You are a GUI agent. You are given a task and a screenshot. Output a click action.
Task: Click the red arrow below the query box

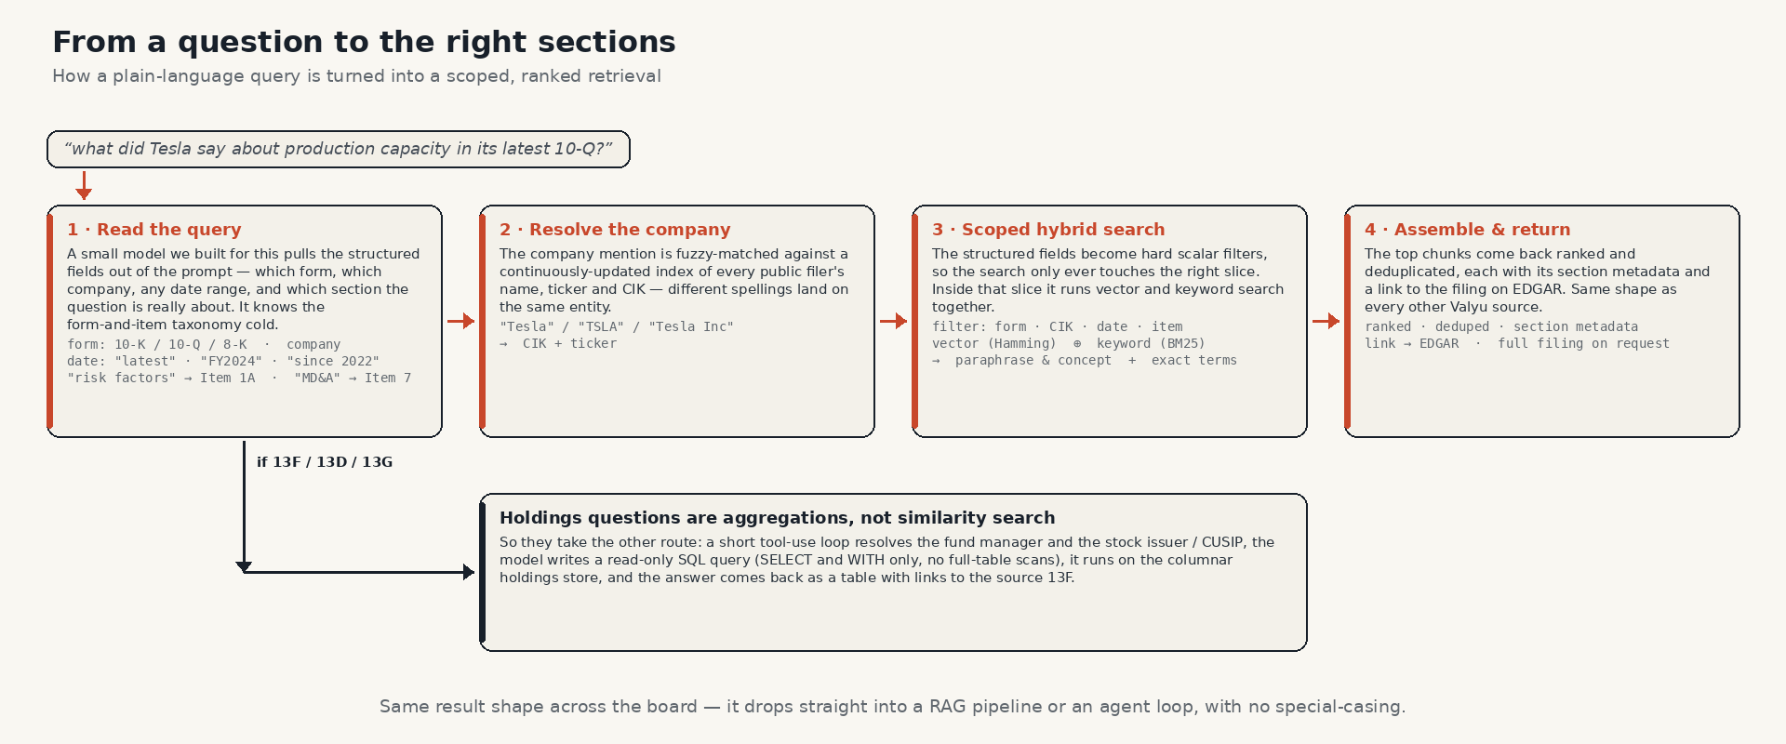coord(84,185)
